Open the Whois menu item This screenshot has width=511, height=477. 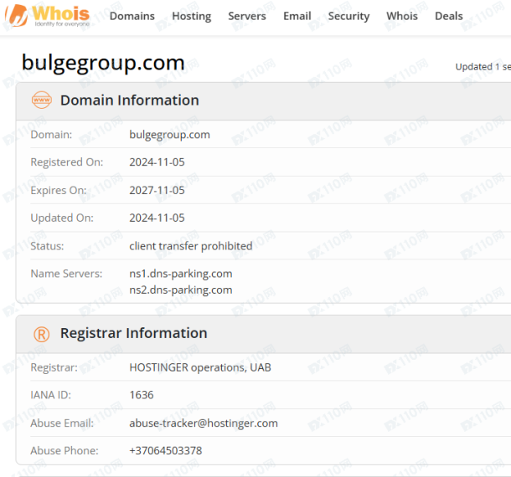point(402,16)
